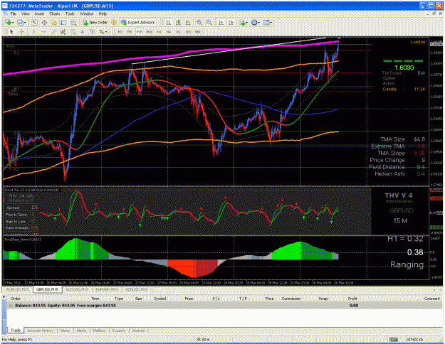Switch timeframe to H1
This screenshot has height=344, width=445.
pyautogui.click(x=159, y=32)
